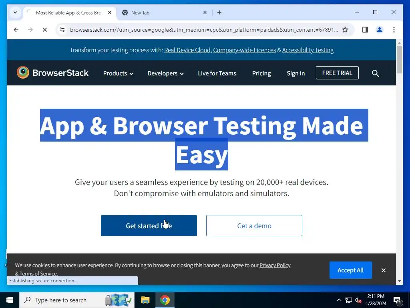
Task: Click Sign in
Action: point(295,73)
